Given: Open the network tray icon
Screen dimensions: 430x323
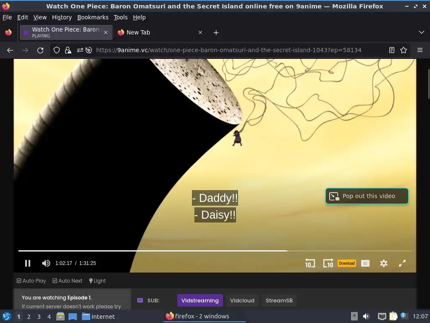Looking at the screenshot, I should (382, 316).
